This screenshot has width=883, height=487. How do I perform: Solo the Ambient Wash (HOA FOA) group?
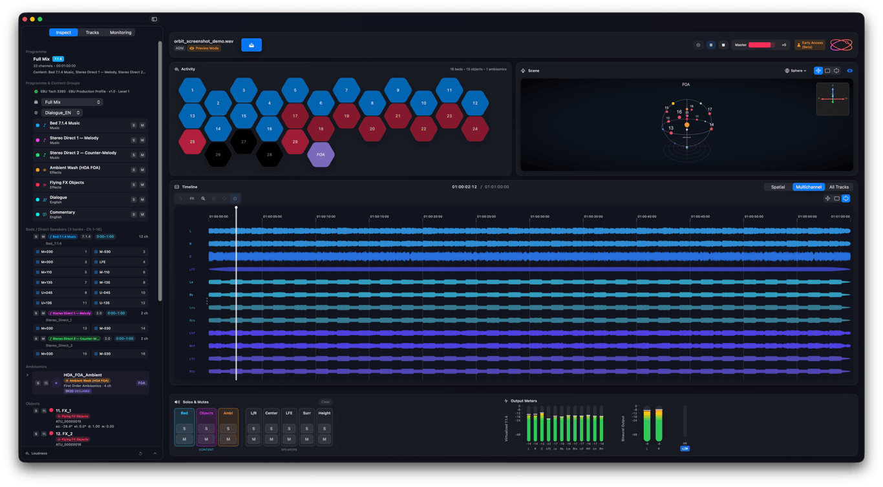point(134,170)
